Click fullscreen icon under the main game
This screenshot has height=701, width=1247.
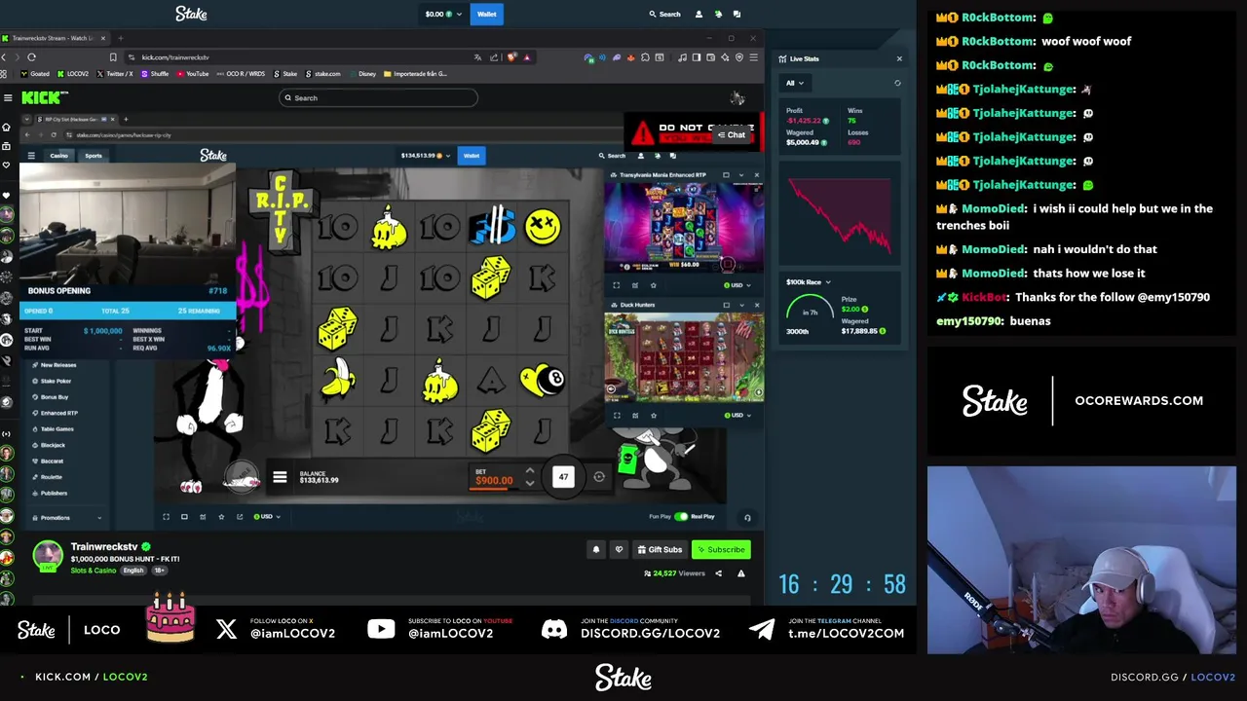(x=166, y=517)
